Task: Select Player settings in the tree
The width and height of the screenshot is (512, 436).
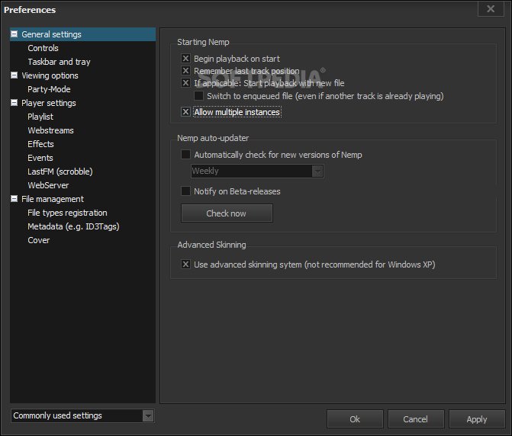Action: pos(49,103)
